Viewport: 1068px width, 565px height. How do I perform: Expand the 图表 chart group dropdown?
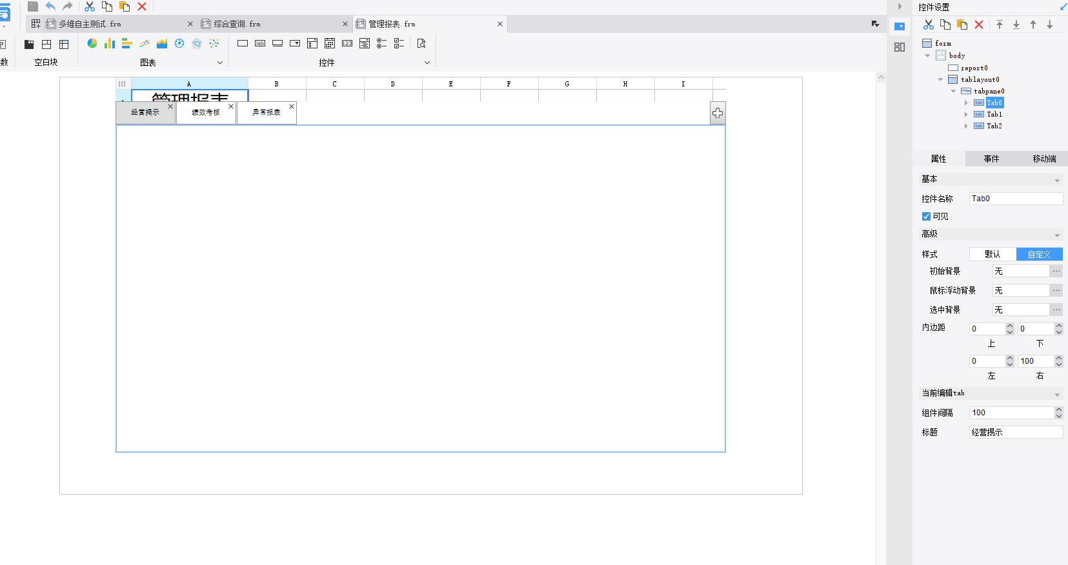point(220,63)
